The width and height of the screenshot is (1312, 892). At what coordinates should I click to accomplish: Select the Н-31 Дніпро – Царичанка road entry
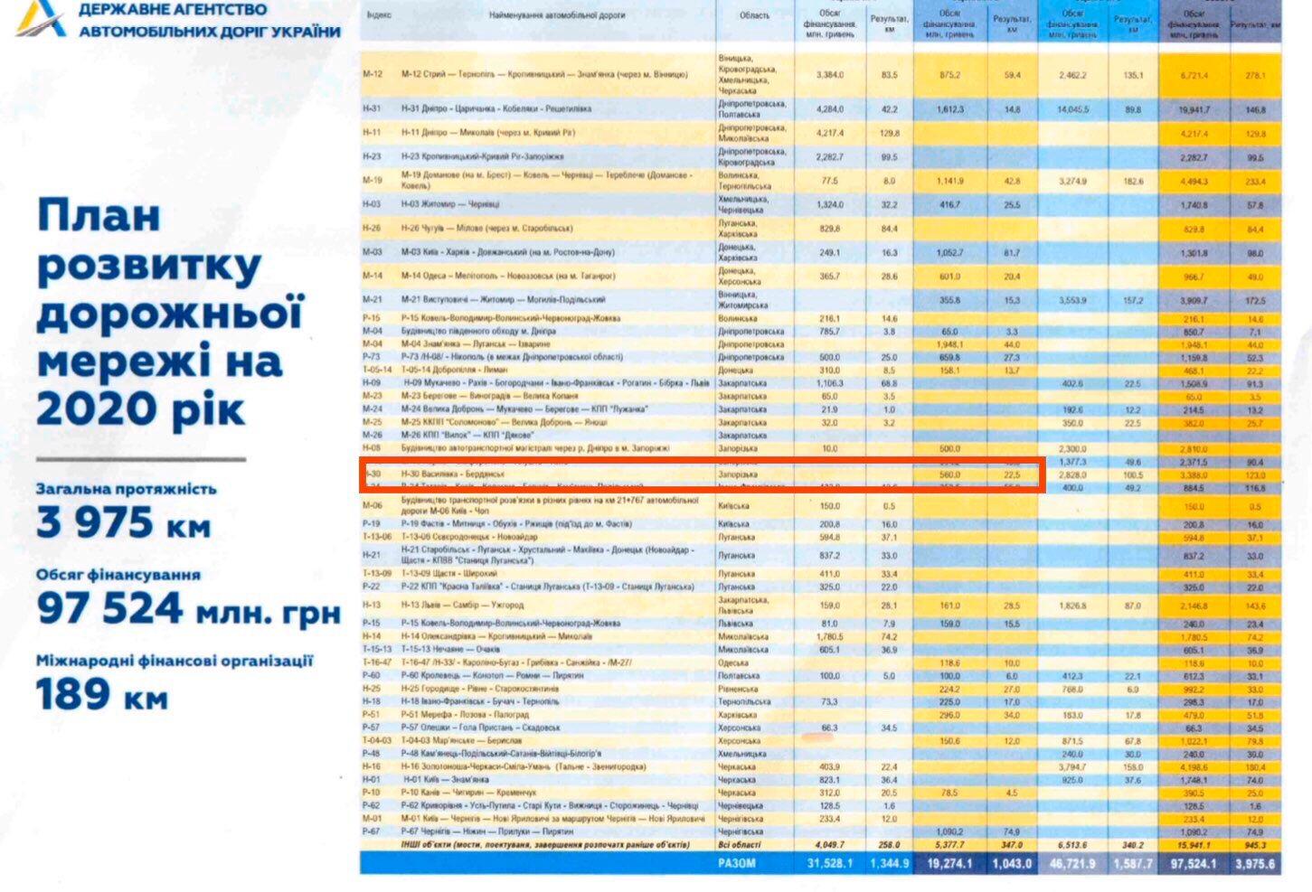(496, 108)
